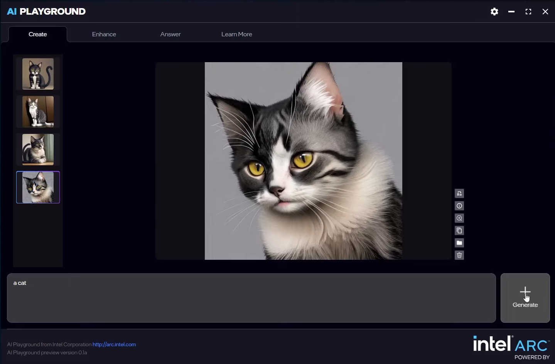Copy the generated cat image

coord(459,230)
